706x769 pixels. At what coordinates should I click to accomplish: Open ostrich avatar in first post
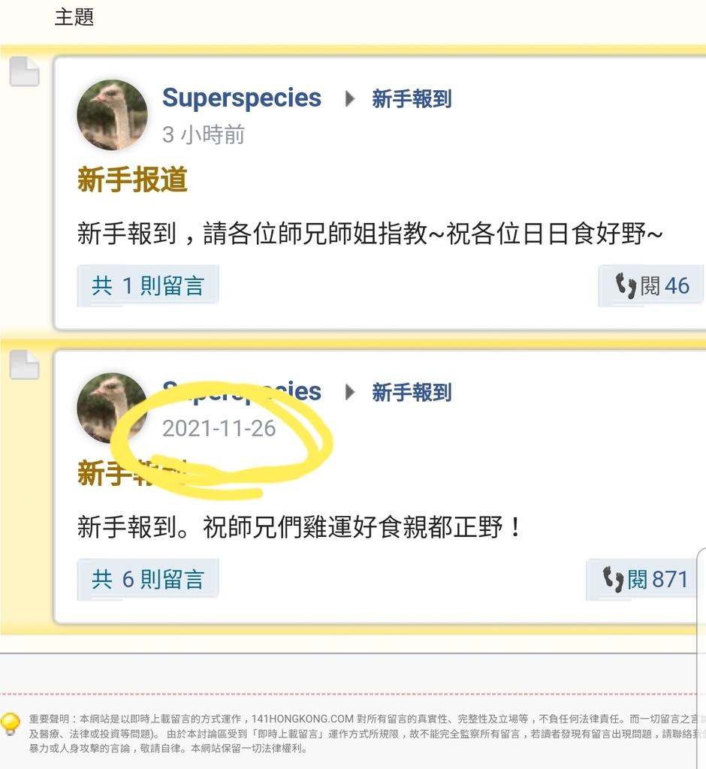click(x=113, y=115)
